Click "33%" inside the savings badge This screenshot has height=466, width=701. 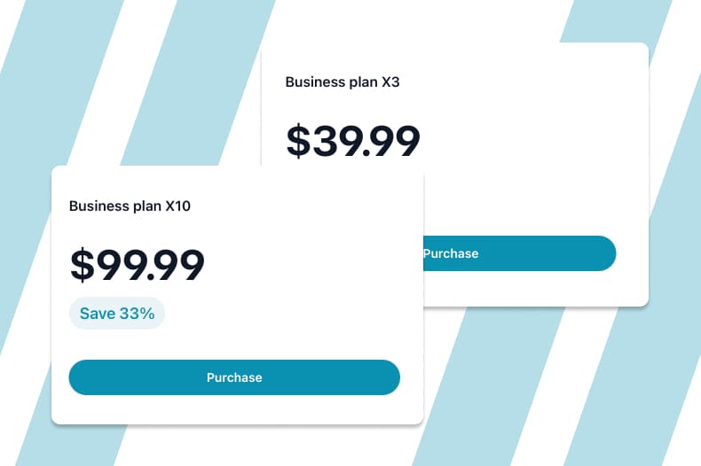coord(137,313)
